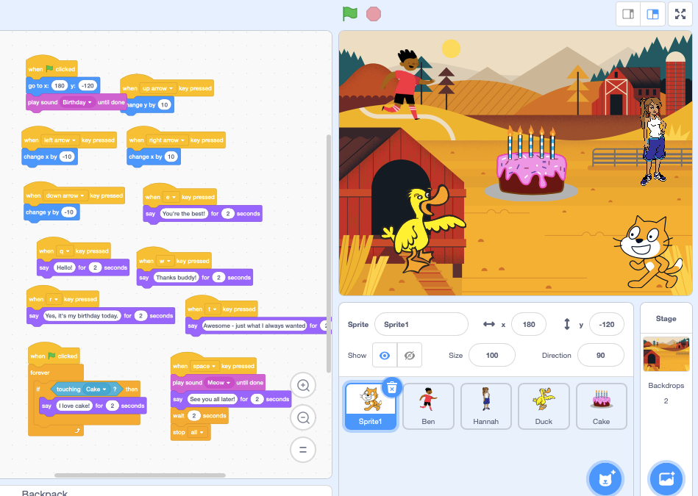Open the Choose a Backdrop button

click(666, 478)
